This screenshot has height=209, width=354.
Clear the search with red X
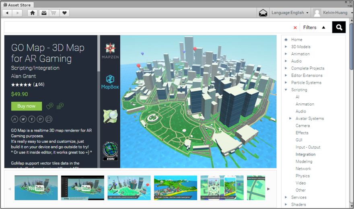(295, 28)
